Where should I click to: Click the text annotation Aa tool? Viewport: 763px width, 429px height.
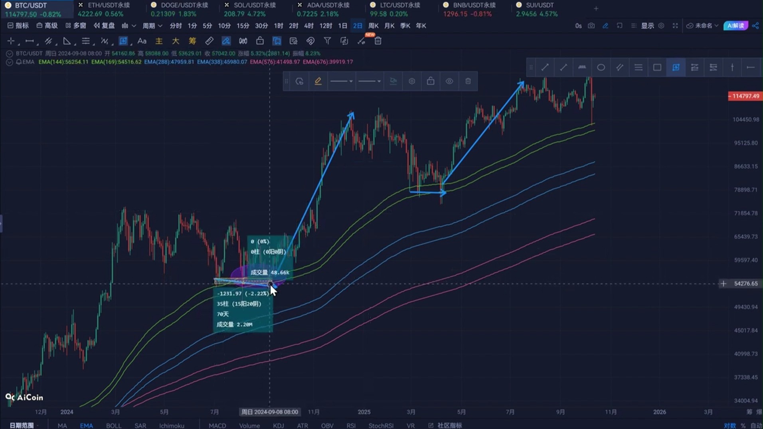pyautogui.click(x=142, y=41)
